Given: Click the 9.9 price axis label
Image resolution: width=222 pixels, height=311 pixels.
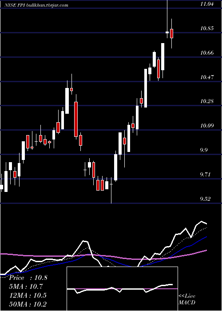Looking at the screenshot, I should 204,150.
